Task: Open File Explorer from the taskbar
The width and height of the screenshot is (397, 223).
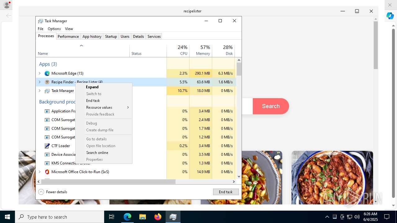Action: pos(142,217)
